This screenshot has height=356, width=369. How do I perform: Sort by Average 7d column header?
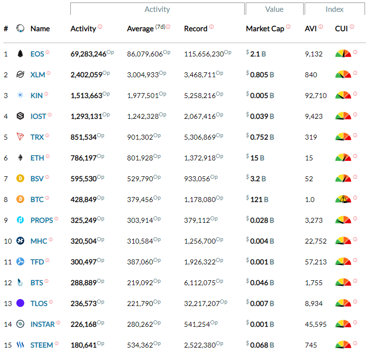pos(140,29)
